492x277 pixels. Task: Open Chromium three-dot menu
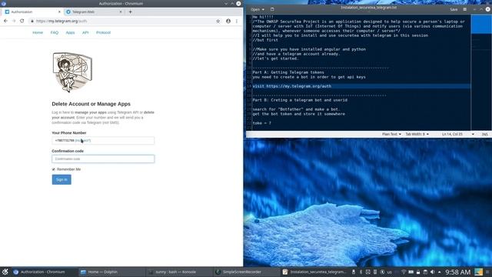tap(237, 21)
